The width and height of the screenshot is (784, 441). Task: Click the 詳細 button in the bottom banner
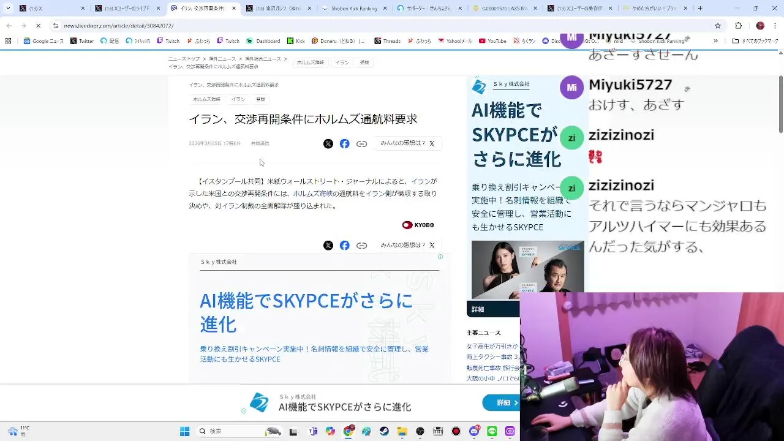pyautogui.click(x=500, y=402)
